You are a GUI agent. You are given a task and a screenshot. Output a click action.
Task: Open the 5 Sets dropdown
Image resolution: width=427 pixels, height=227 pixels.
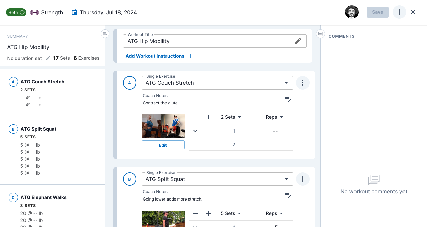point(231,213)
